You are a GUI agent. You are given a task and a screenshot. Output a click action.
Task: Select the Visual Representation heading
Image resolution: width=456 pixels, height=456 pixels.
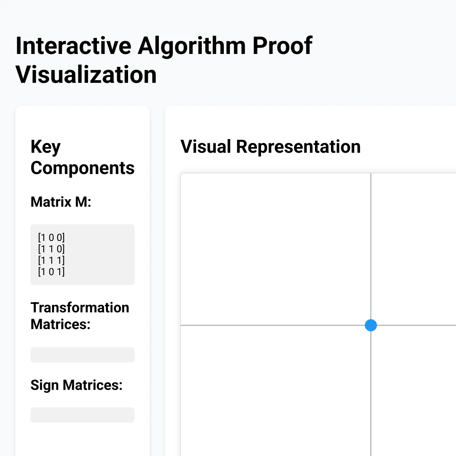[x=271, y=146]
